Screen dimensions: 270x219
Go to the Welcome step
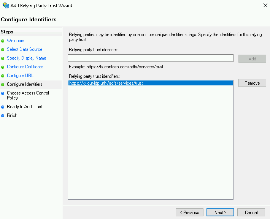click(x=15, y=41)
